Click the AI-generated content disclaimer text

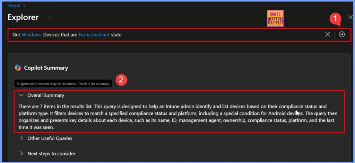pos(63,84)
